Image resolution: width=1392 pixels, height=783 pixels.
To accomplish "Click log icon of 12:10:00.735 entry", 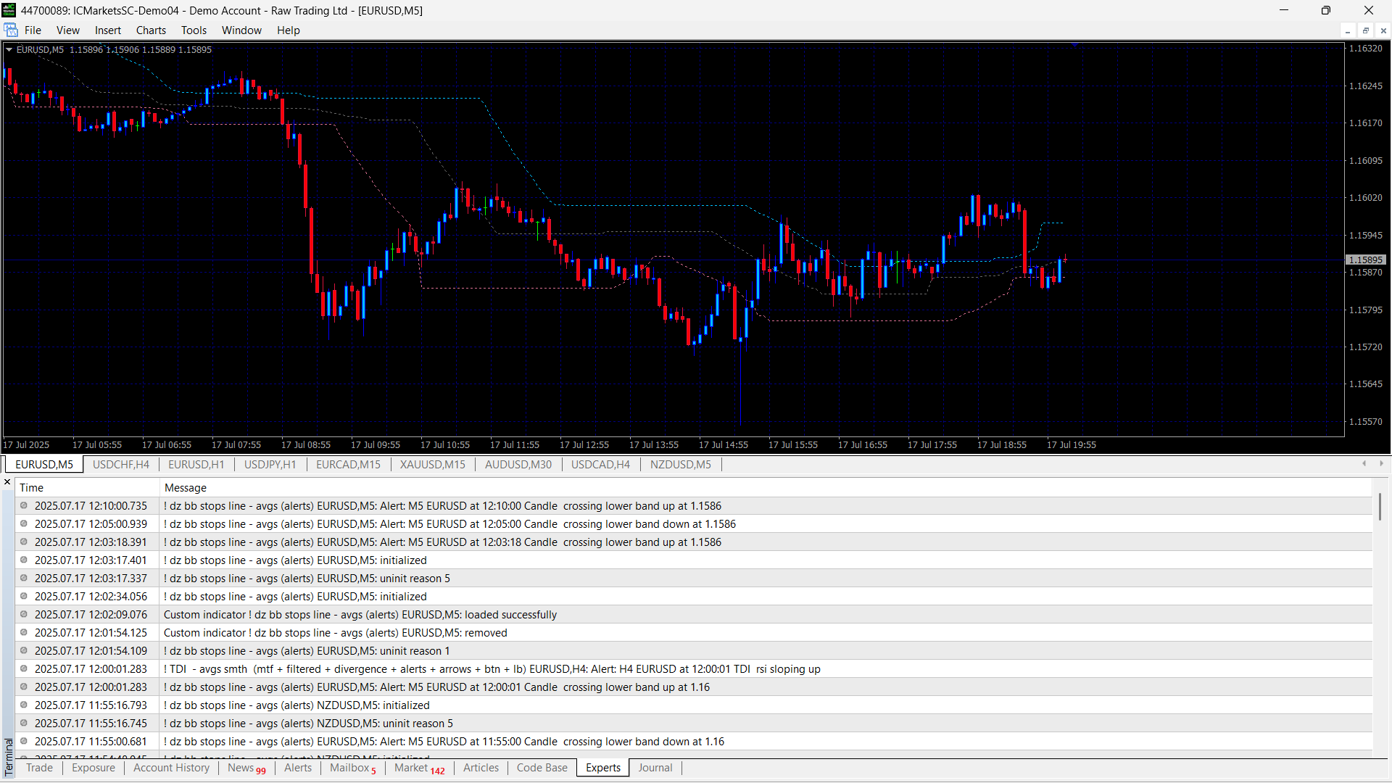I will point(24,506).
